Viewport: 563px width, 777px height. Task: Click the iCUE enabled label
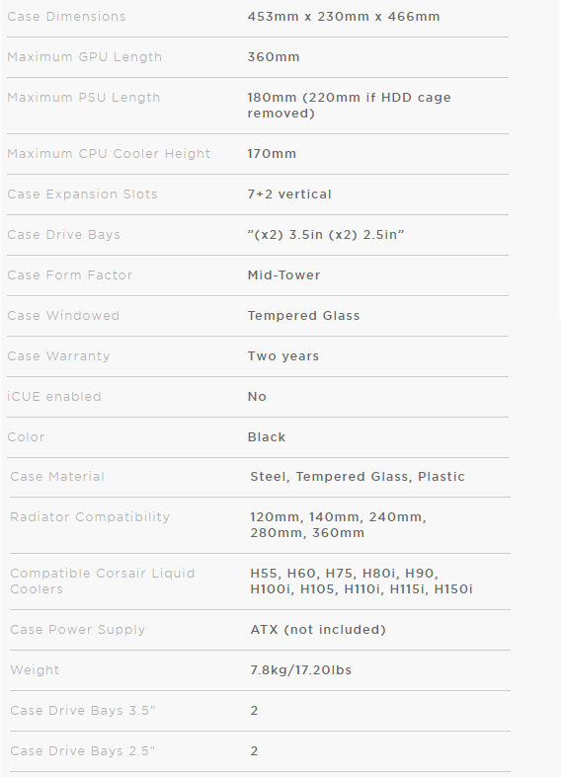tap(54, 397)
